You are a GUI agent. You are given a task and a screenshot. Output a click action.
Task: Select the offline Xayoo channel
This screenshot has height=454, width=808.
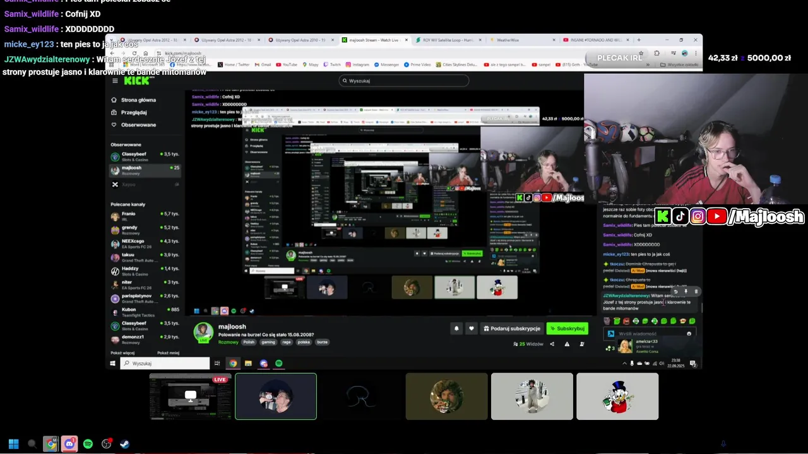[145, 184]
